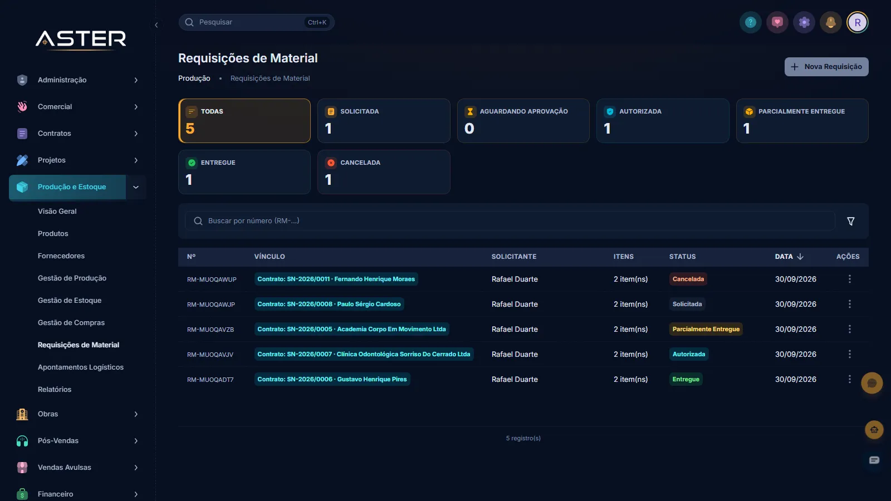This screenshot has height=501, width=891.
Task: Filter by AGUARDANDO APROVAÇÃO card
Action: (523, 121)
